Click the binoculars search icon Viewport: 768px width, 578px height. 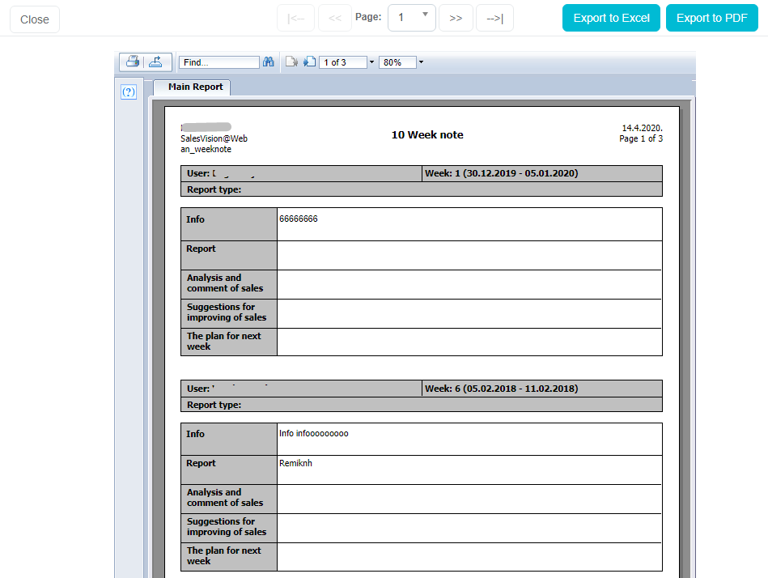coord(269,62)
